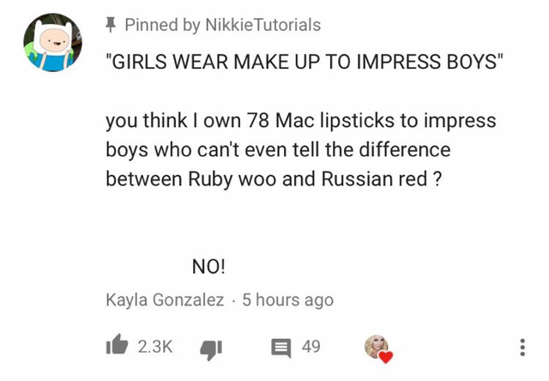Like the comment with thumbs-up icon

pyautogui.click(x=116, y=346)
